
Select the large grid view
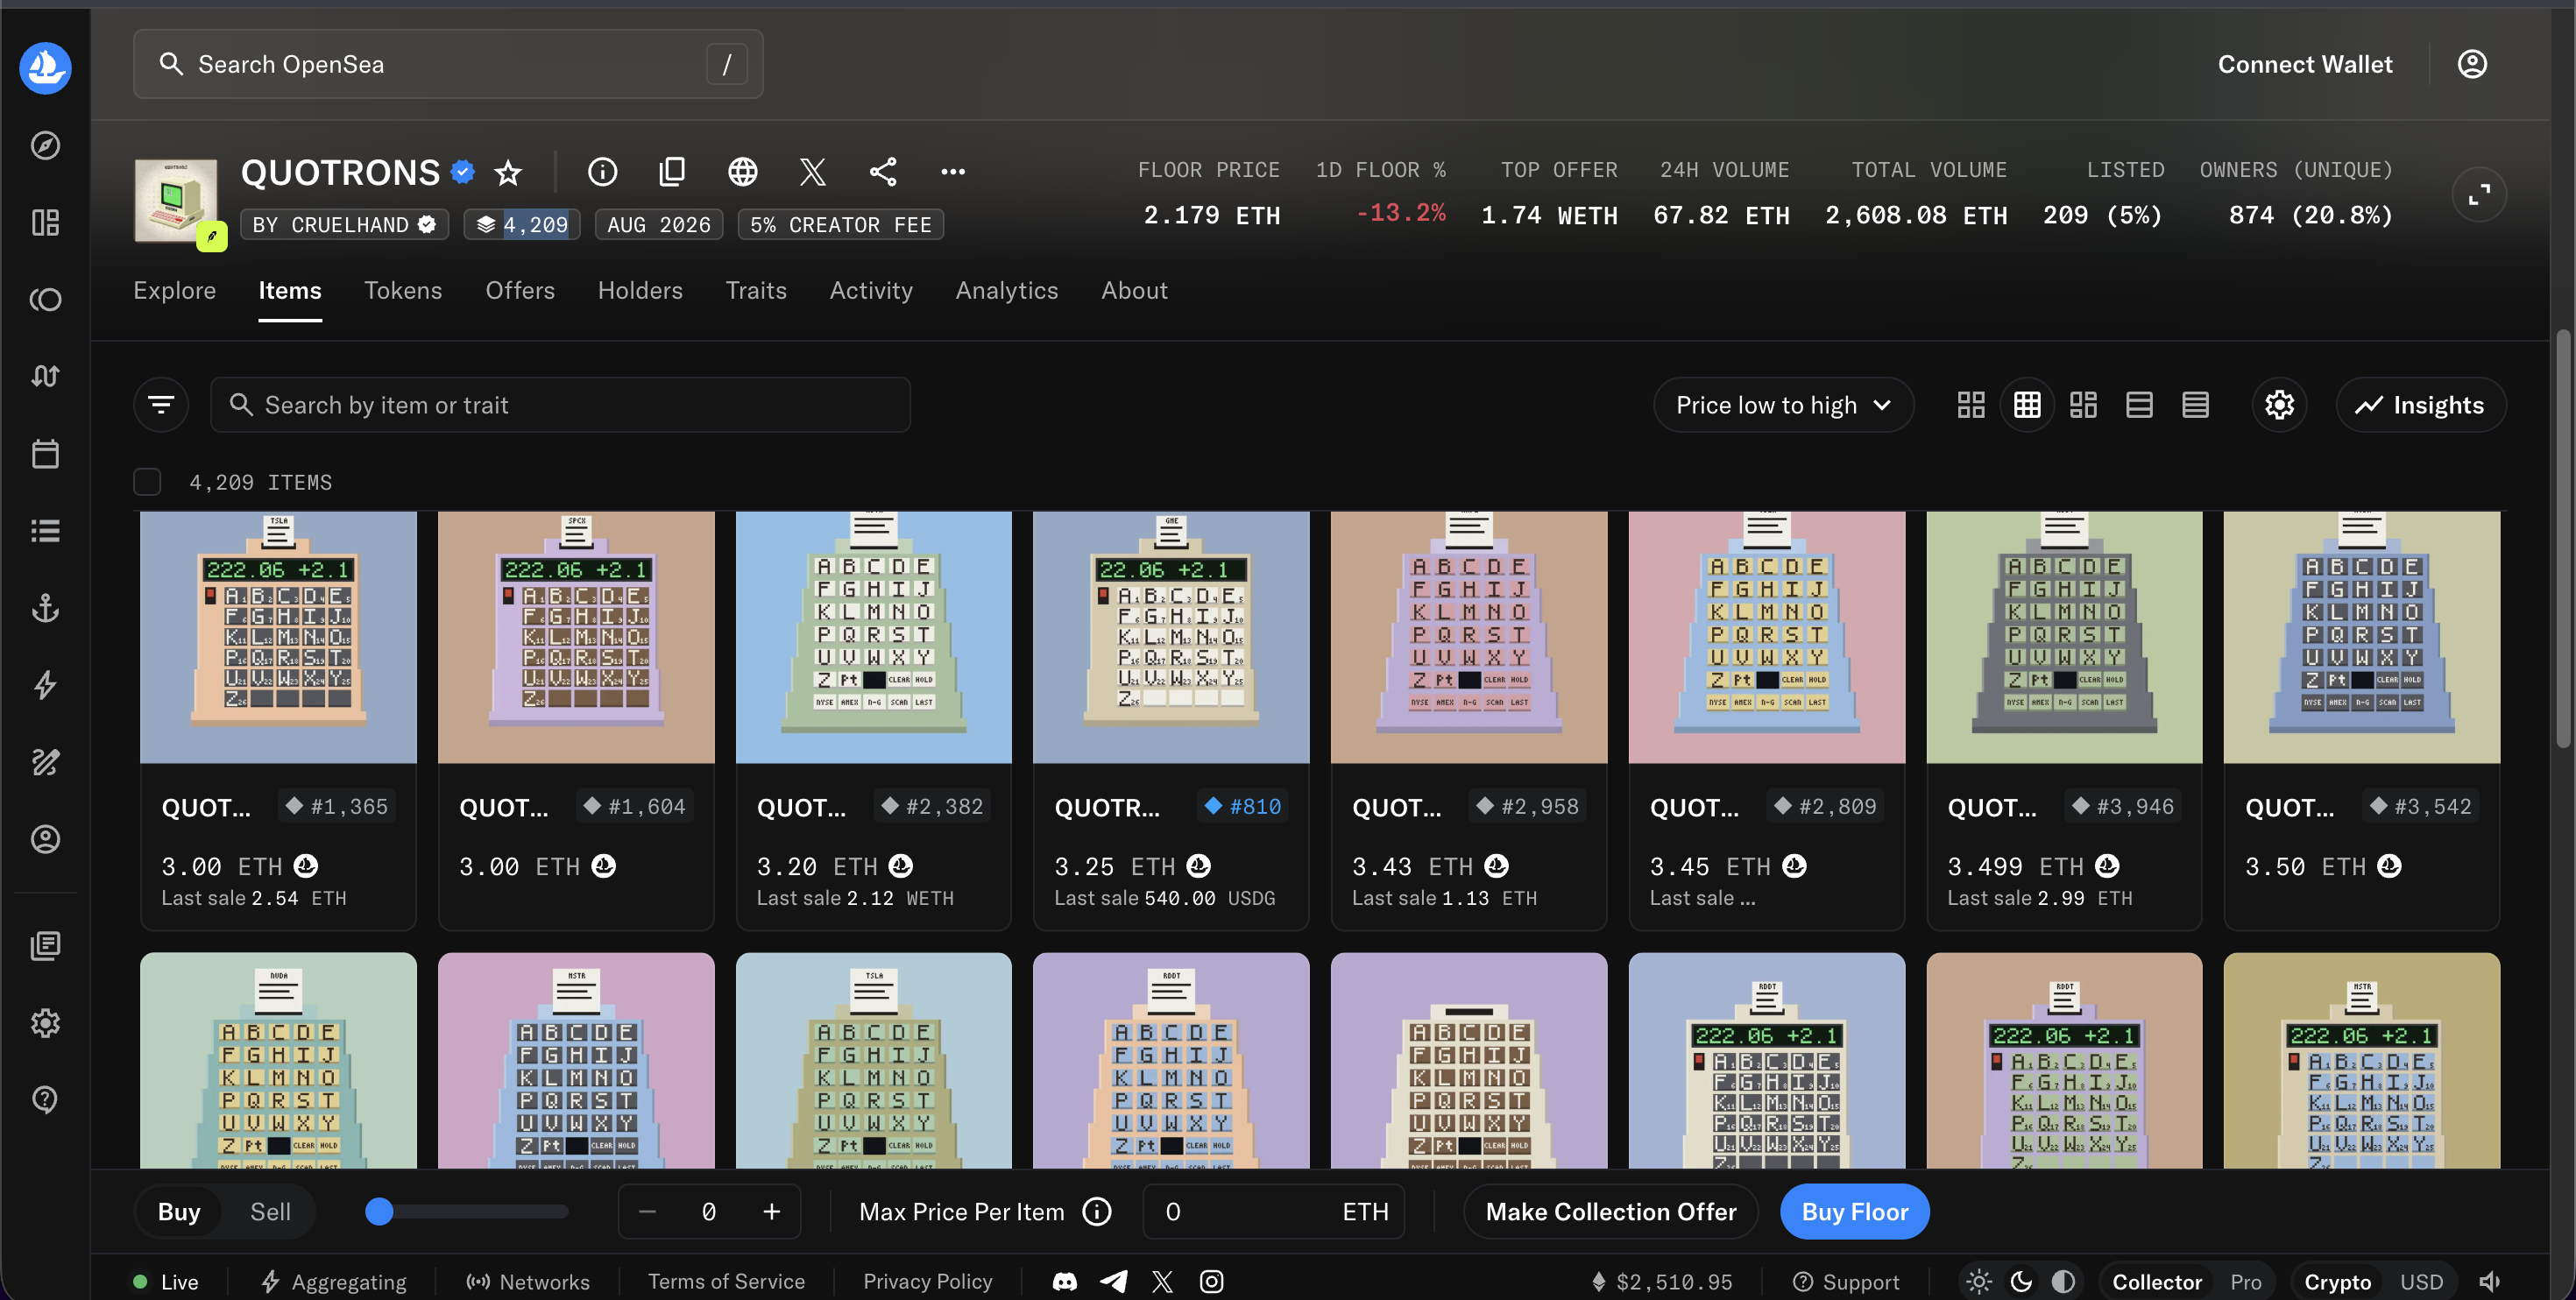pyautogui.click(x=1970, y=405)
